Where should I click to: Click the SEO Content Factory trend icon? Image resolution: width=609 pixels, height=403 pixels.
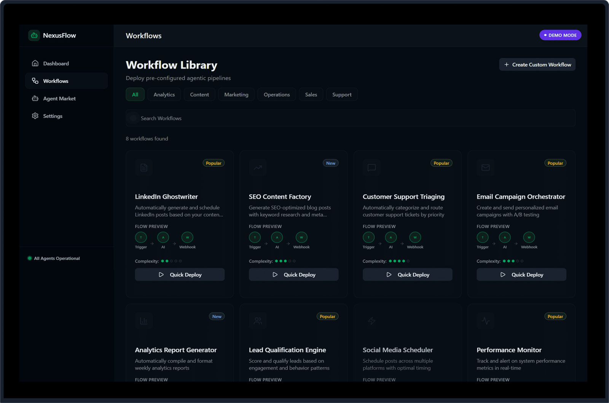click(258, 168)
